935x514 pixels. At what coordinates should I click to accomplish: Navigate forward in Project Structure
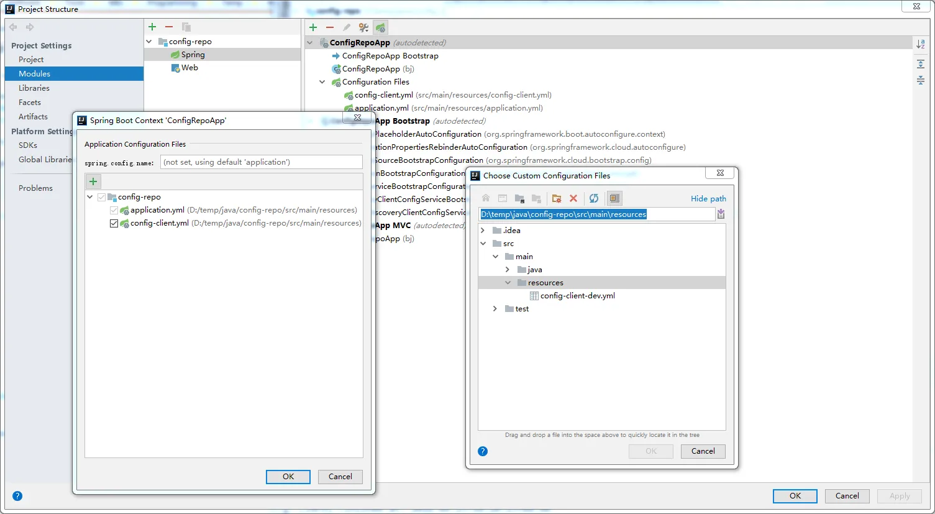30,27
